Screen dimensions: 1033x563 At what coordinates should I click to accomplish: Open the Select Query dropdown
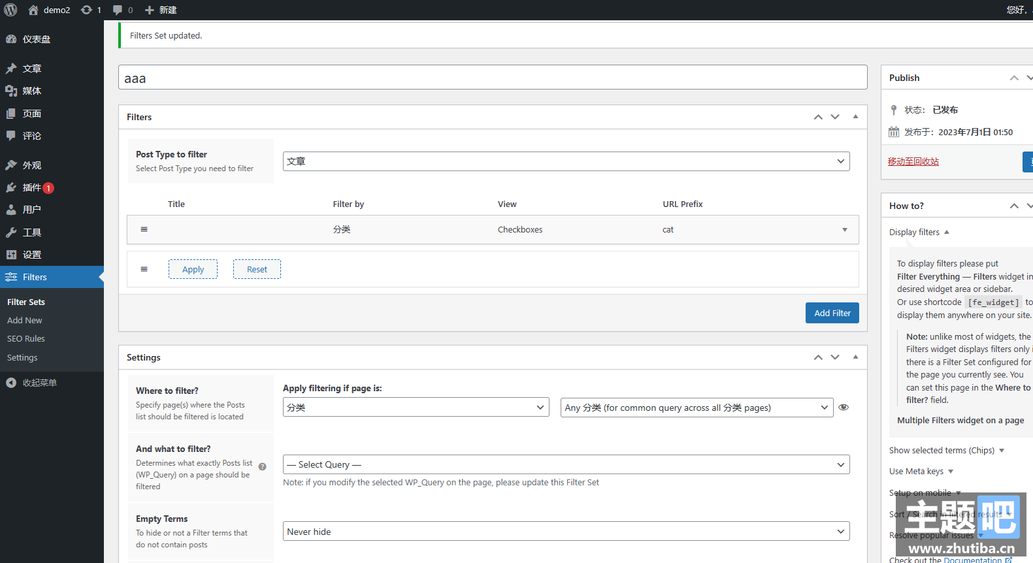[566, 464]
